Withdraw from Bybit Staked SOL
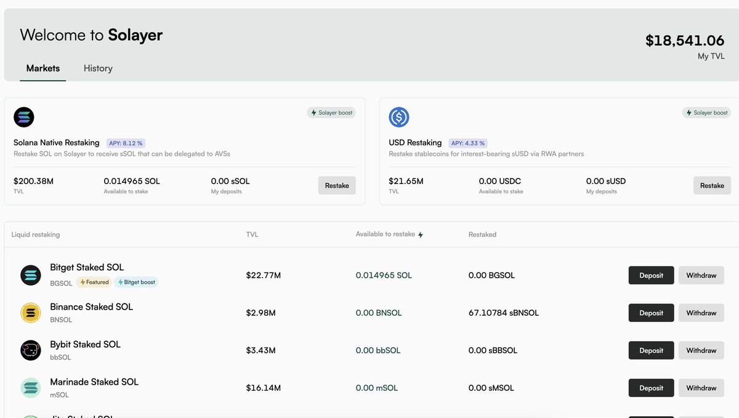 701,350
